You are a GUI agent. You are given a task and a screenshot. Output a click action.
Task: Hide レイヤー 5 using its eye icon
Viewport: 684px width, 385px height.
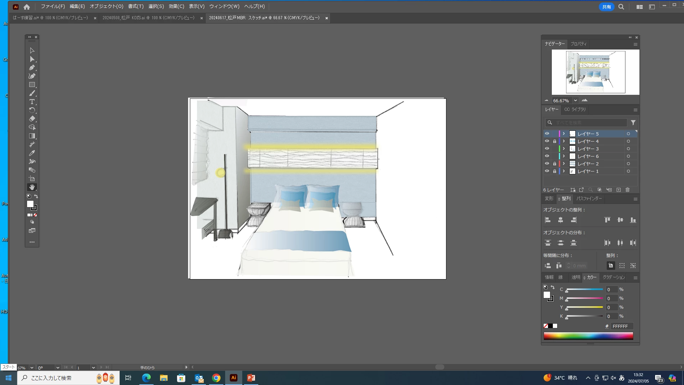coord(547,134)
